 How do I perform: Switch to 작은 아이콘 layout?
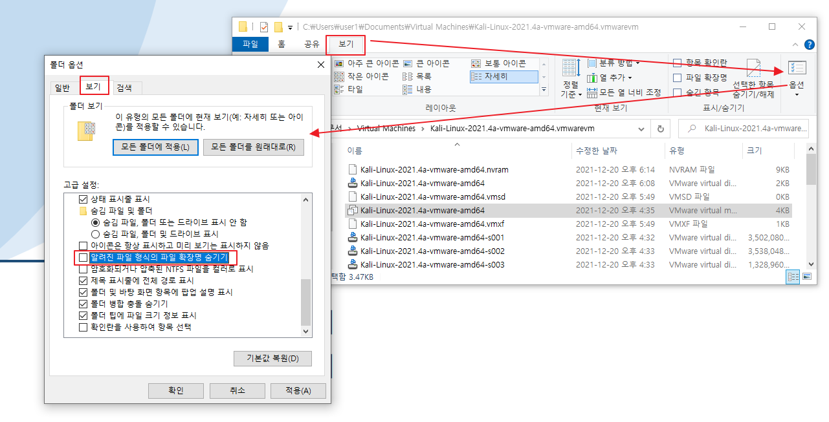(x=362, y=76)
